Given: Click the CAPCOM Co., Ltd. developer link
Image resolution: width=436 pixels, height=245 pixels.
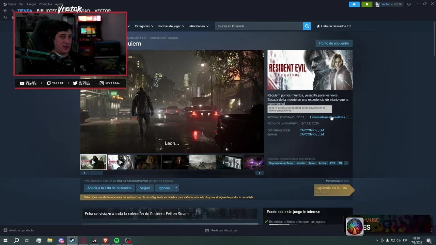Looking at the screenshot, I should pos(312,130).
